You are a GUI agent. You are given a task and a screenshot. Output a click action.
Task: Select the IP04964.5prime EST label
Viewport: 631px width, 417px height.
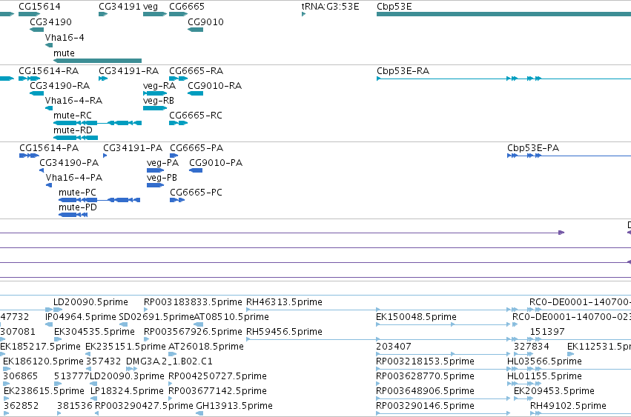pos(81,317)
